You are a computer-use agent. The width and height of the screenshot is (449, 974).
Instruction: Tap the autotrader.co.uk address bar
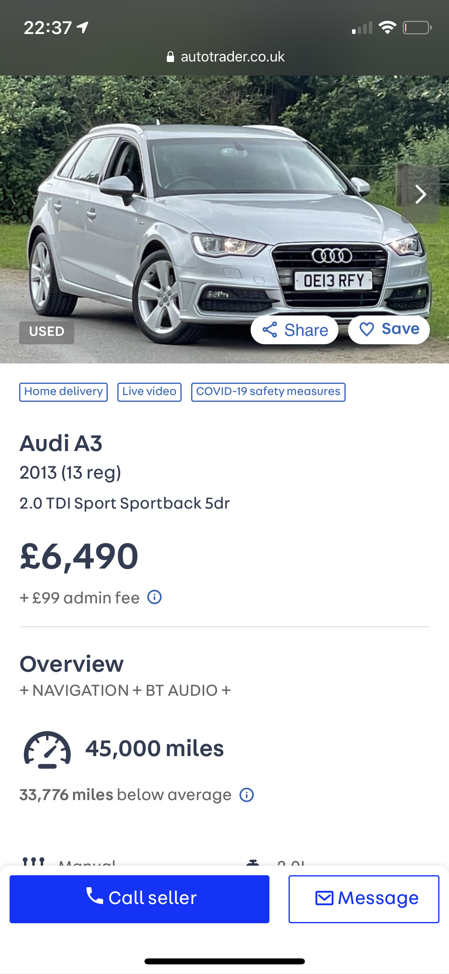tap(232, 57)
